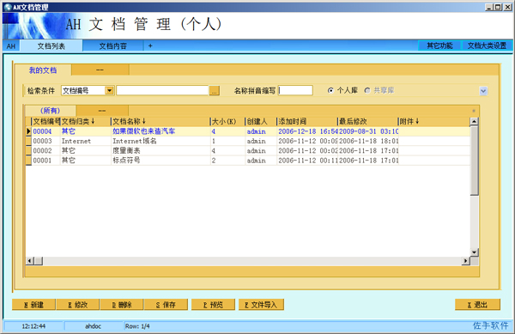Viewport: 515px width, 334px height.
Task: Select the -- tab next to (所有)
Action: pyautogui.click(x=102, y=111)
